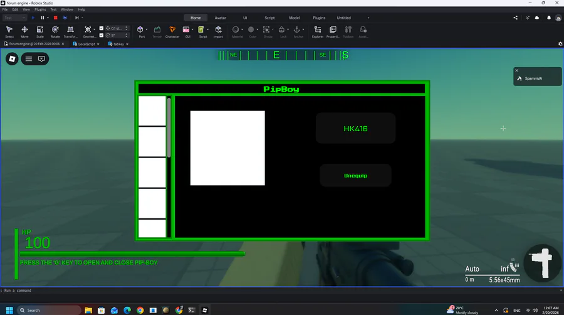The height and width of the screenshot is (315, 564).
Task: Open the Explorer panel
Action: click(318, 31)
